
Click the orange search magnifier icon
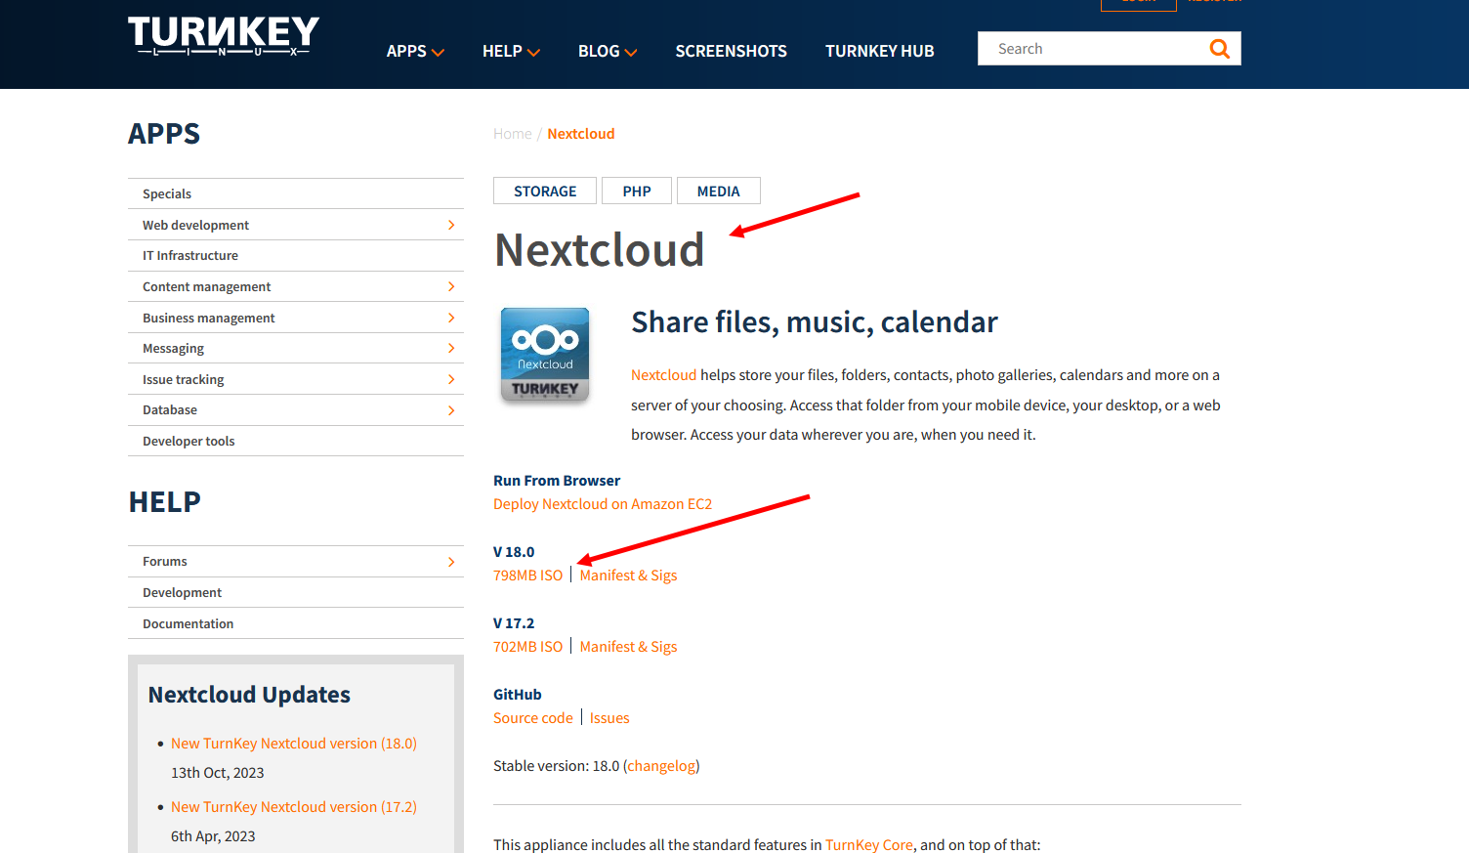[1219, 49]
